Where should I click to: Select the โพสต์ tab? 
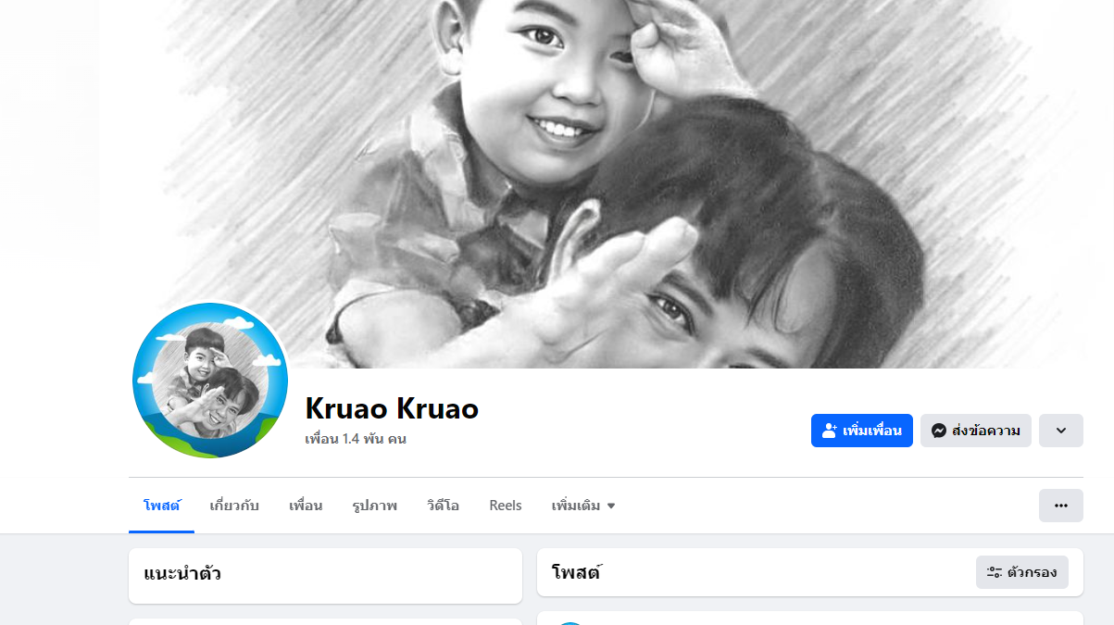pyautogui.click(x=162, y=506)
